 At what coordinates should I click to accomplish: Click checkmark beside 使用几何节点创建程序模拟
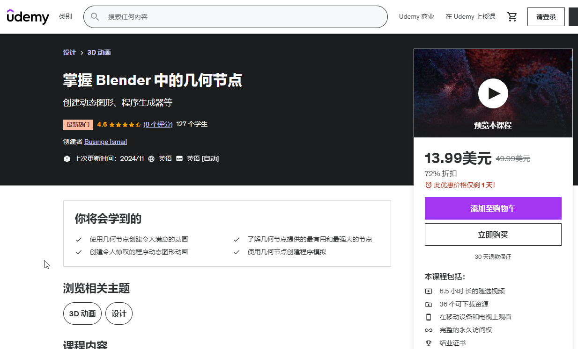pyautogui.click(x=237, y=252)
